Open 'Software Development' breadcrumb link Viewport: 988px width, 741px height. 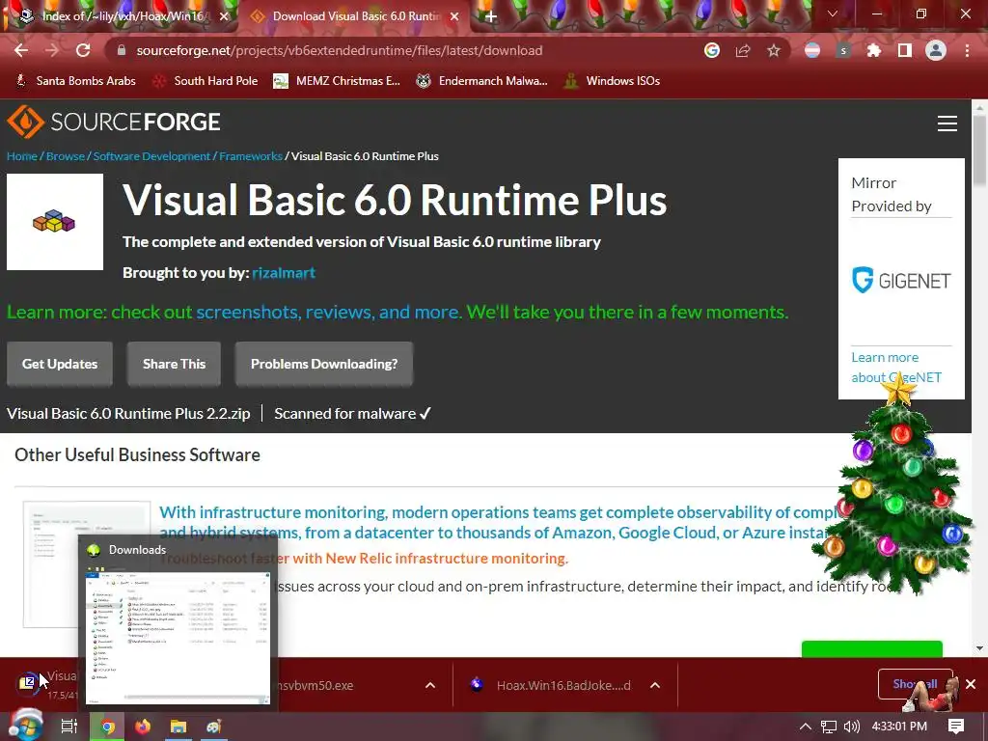click(151, 156)
